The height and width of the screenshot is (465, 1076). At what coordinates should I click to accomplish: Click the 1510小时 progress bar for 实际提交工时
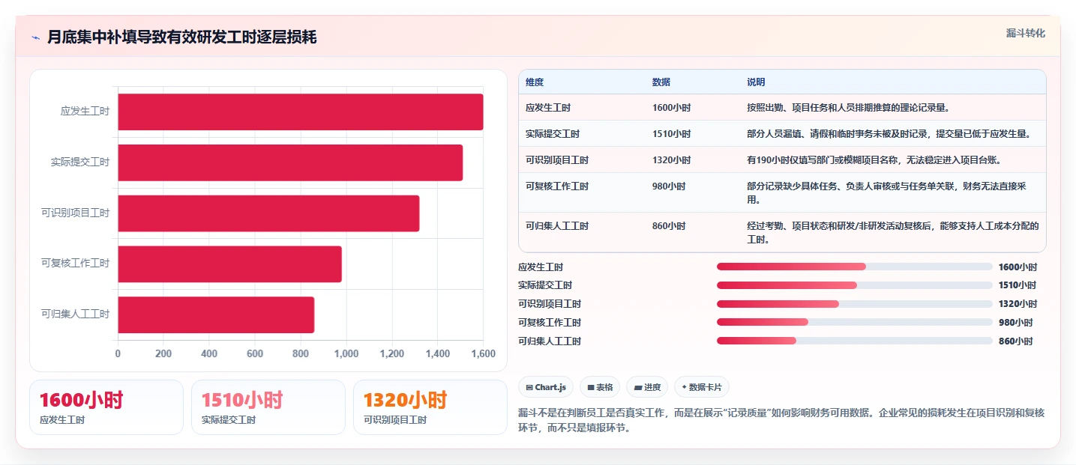(855, 285)
